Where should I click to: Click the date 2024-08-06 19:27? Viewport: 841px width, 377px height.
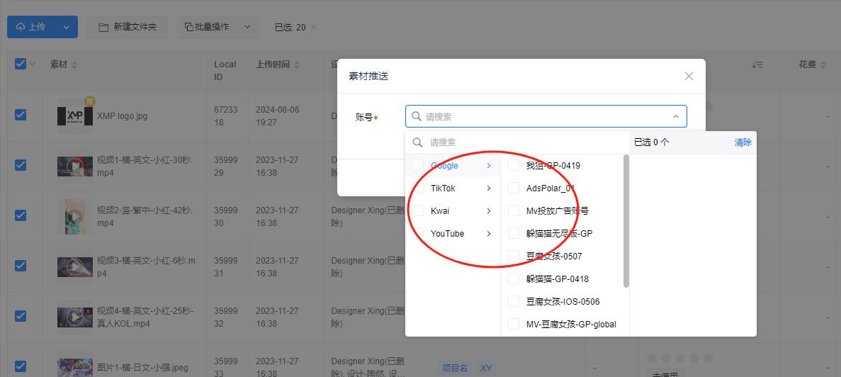277,116
